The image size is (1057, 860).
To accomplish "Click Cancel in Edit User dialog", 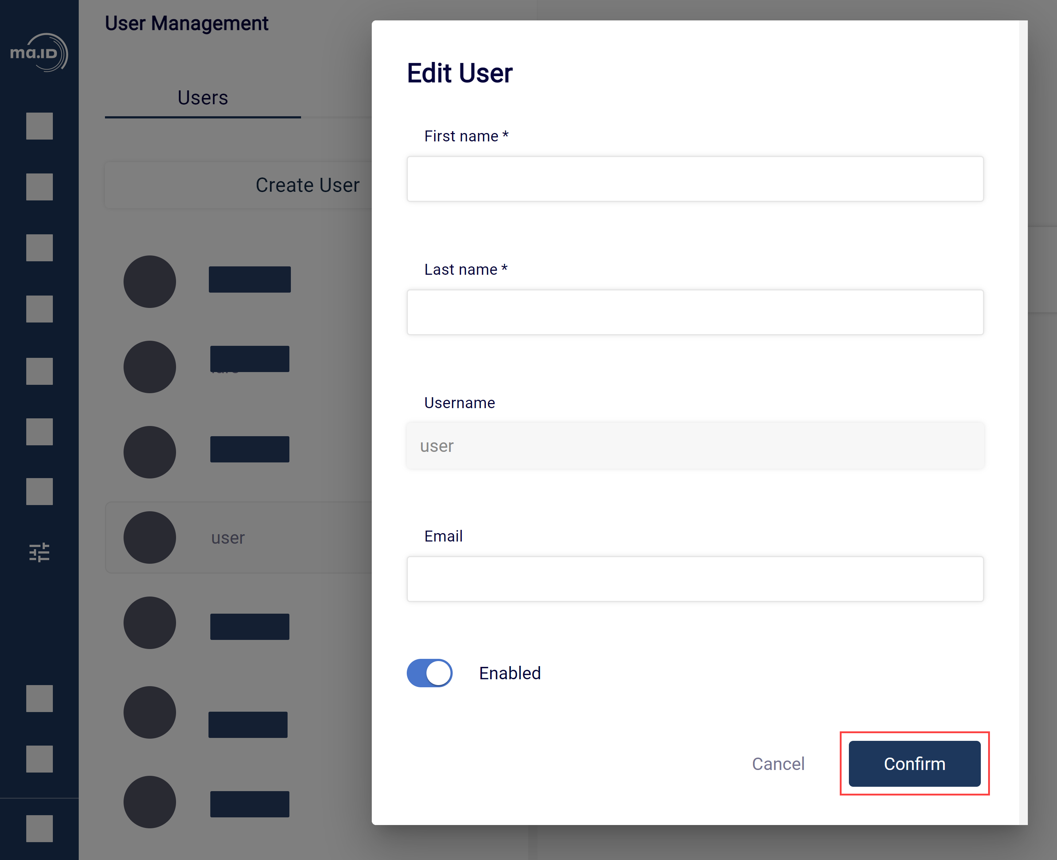I will coord(778,763).
